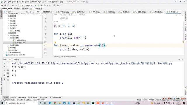Collapse the 循环控制 folder
This screenshot has height=105, width=187.
[x=8, y=38]
